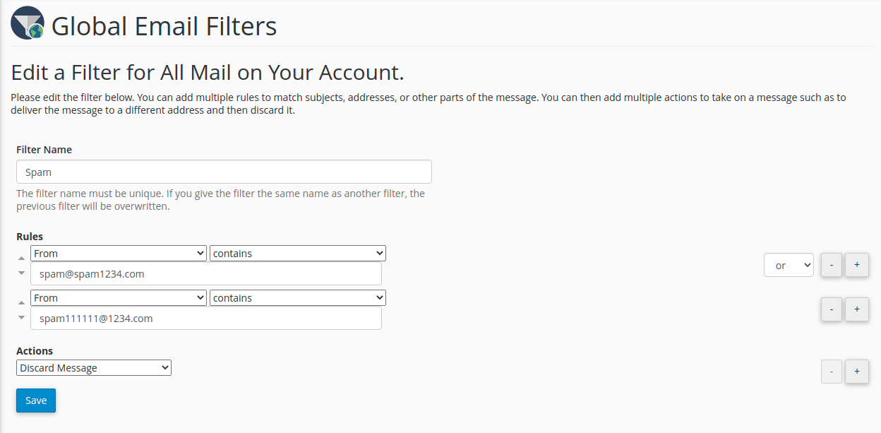Add a rule with the first rule's plus button
Viewport: 881px width, 433px height.
(x=856, y=265)
